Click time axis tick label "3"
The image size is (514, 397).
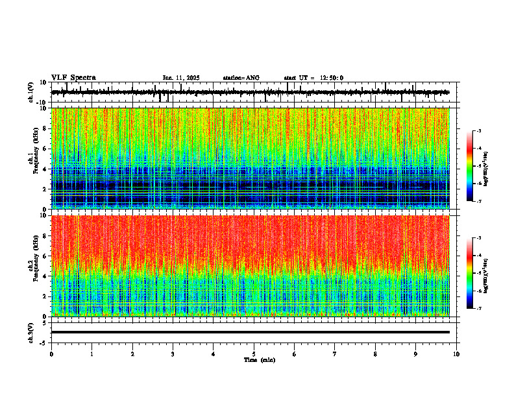tap(173, 354)
